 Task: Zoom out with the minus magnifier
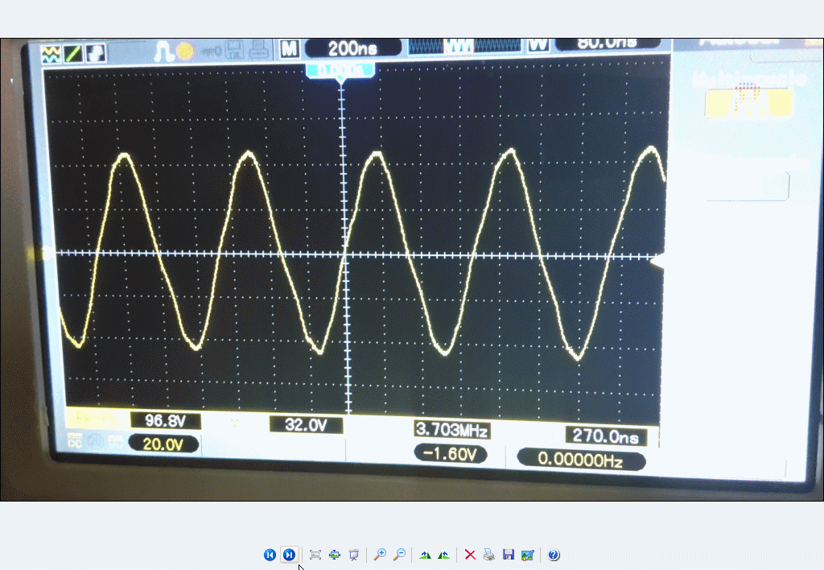pos(398,555)
